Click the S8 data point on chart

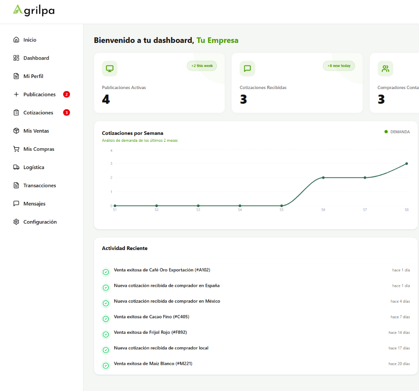point(406,163)
